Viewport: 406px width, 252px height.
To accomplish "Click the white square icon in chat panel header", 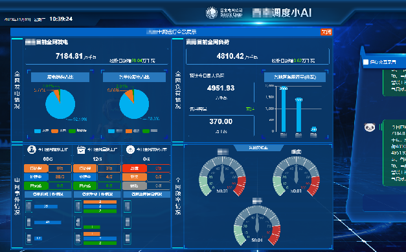I will [366, 62].
